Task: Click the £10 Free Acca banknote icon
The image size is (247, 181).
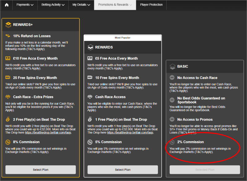Action: coord(8,58)
